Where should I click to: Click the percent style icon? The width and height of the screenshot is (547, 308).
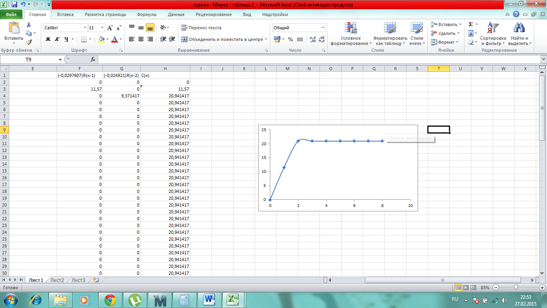coord(290,39)
